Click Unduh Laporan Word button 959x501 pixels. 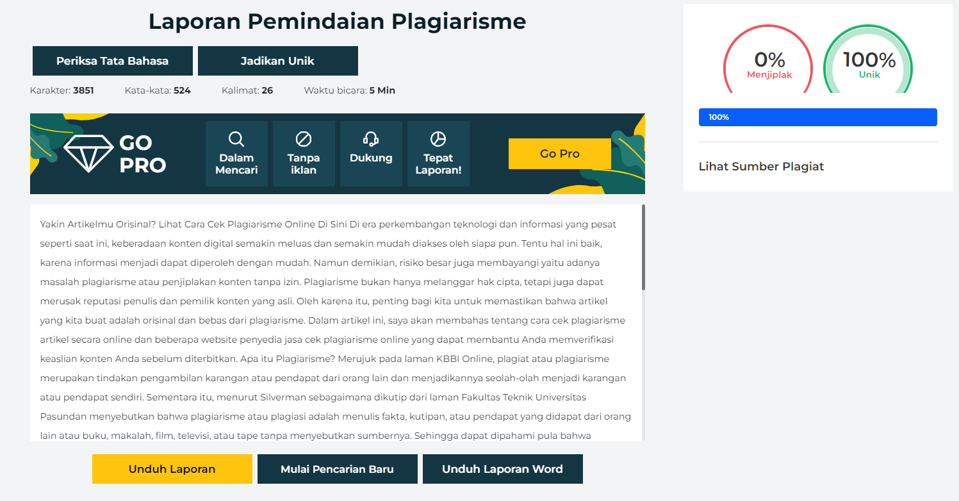(x=502, y=469)
